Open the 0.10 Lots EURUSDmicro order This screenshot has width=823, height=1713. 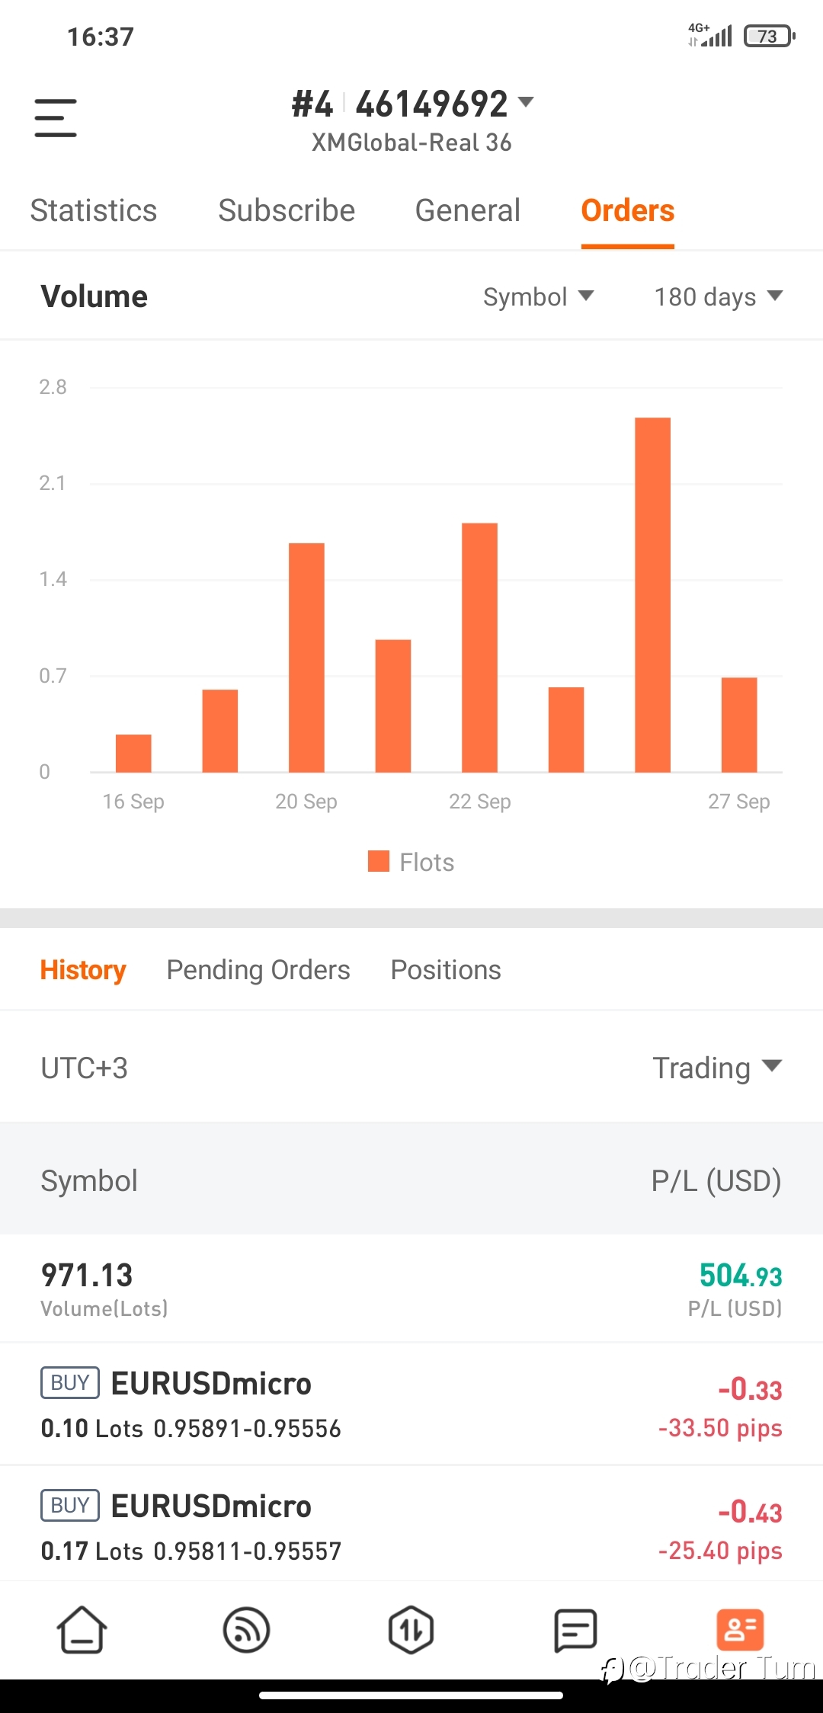pyautogui.click(x=411, y=1404)
